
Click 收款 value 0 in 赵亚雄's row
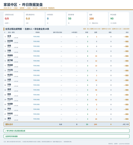[x=111, y=41]
